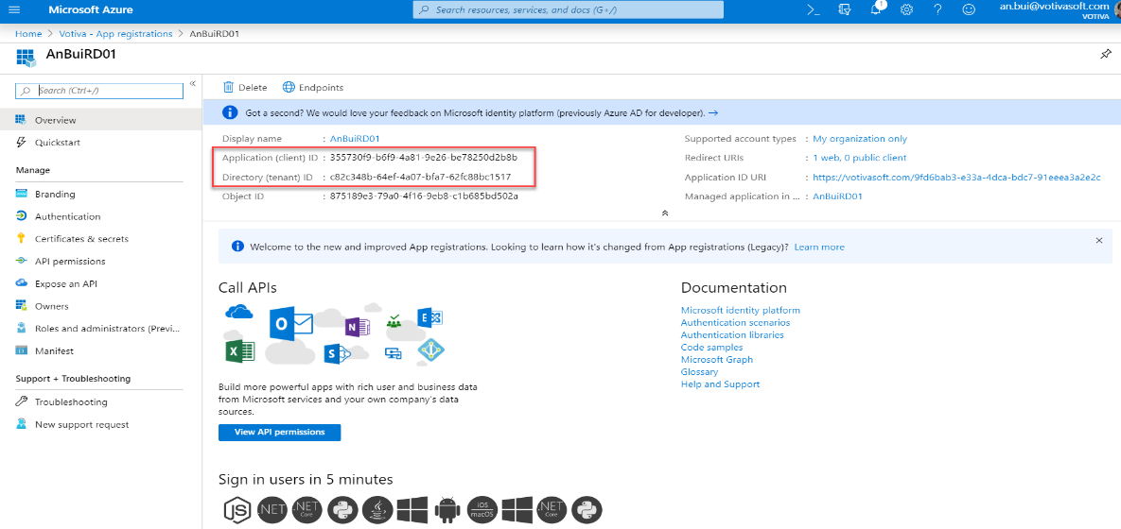Go to Votiva - App registrations breadcrumb
The width and height of the screenshot is (1121, 529).
[x=115, y=34]
